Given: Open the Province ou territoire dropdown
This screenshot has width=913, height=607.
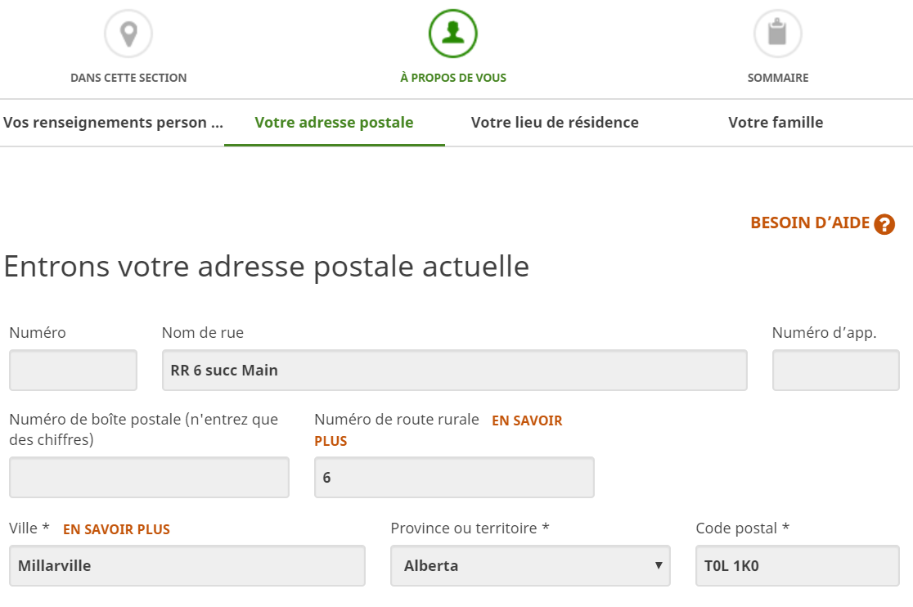Looking at the screenshot, I should point(530,565).
